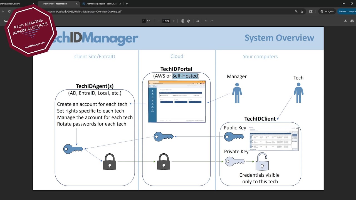Viewport: 356px width, 200px height.
Task: Click the Private Key icon
Action: pyautogui.click(x=235, y=161)
